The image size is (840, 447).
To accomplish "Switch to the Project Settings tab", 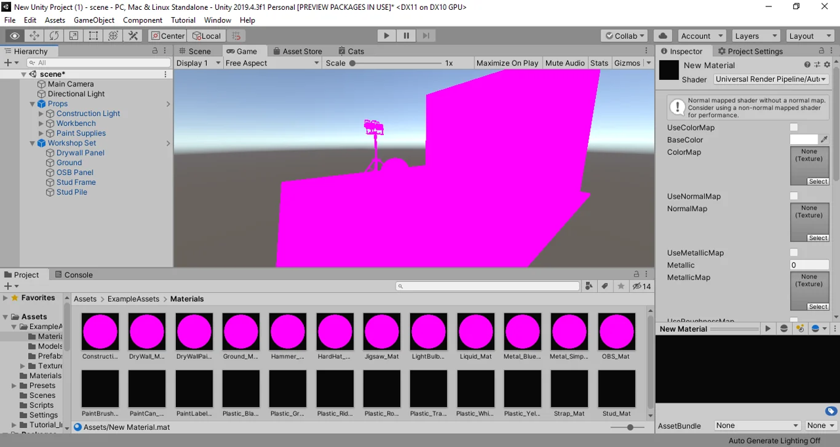I will click(x=750, y=51).
